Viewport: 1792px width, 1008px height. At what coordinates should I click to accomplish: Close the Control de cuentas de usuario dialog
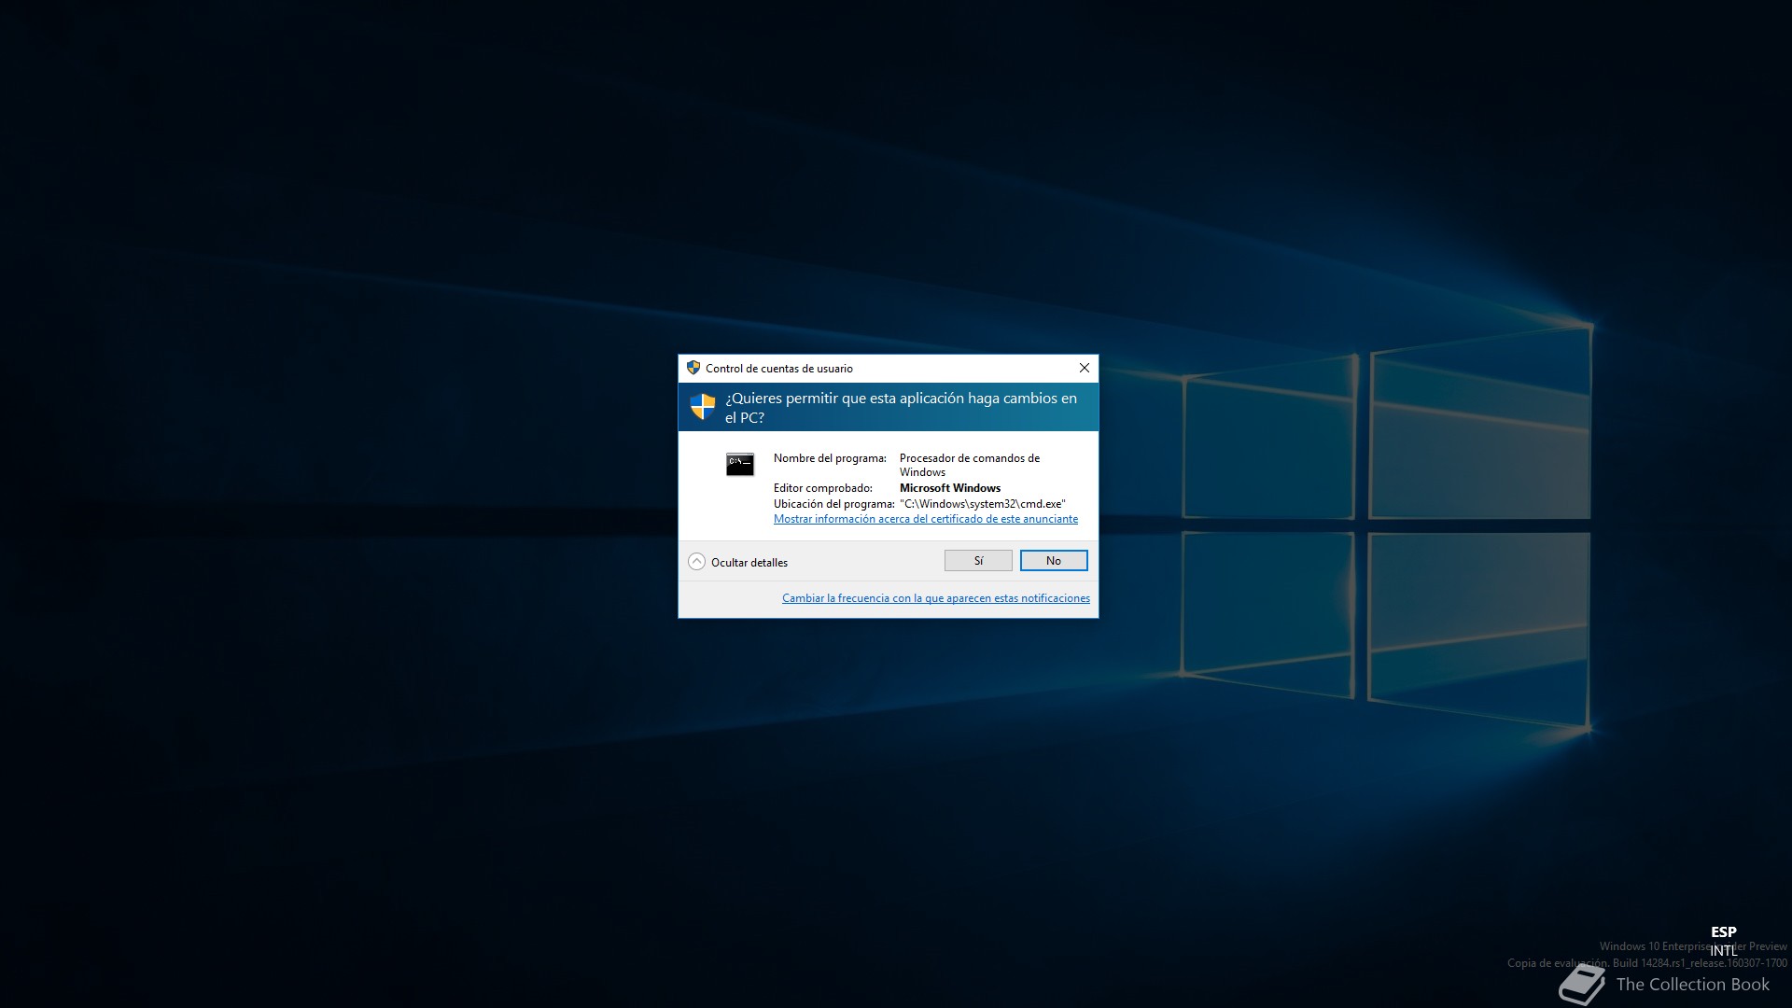point(1085,368)
